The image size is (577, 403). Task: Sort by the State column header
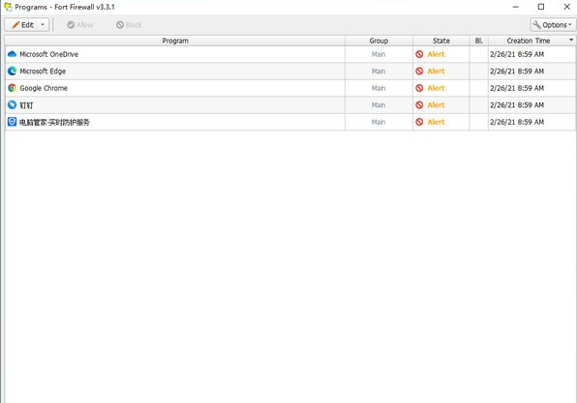(x=440, y=41)
